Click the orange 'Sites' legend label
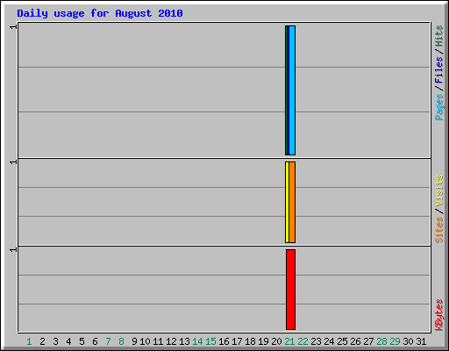 point(439,230)
